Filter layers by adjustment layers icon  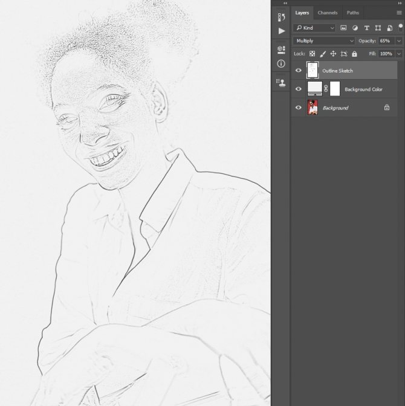click(355, 28)
